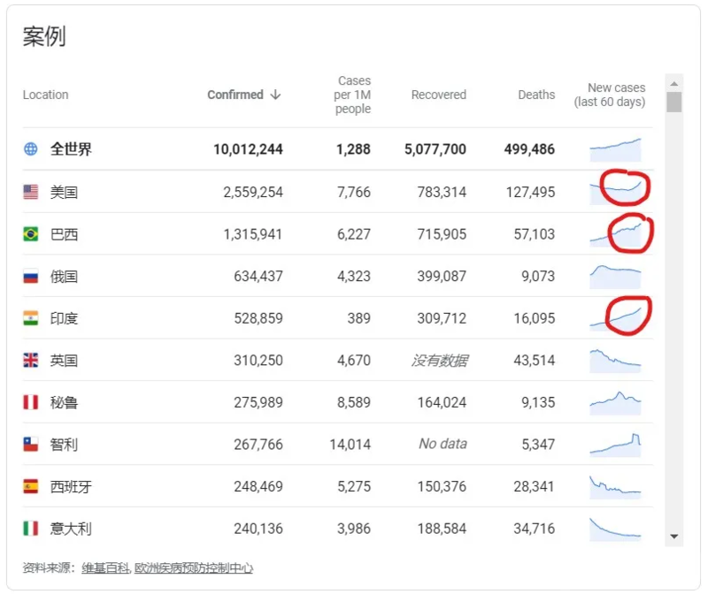Open the 维基百科 source link
The image size is (708, 594).
[x=105, y=568]
